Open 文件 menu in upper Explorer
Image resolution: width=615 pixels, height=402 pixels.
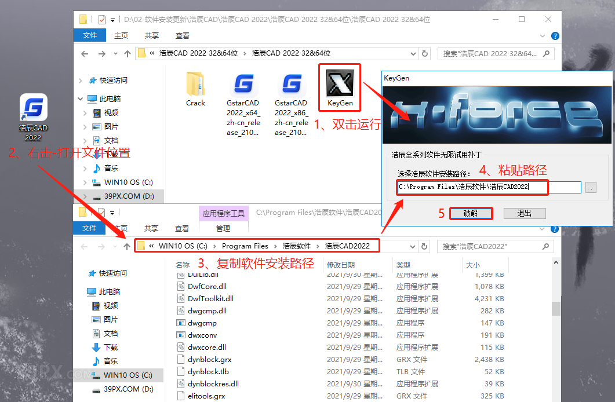point(90,35)
